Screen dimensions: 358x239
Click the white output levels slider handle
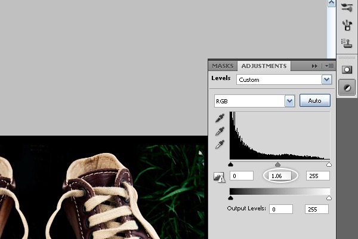point(328,197)
